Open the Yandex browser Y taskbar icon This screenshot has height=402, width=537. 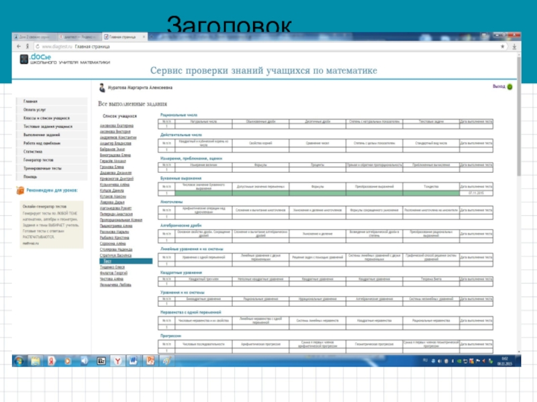117,360
